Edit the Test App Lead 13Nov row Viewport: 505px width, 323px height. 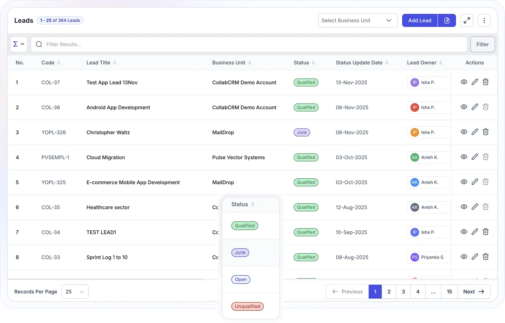pos(474,82)
